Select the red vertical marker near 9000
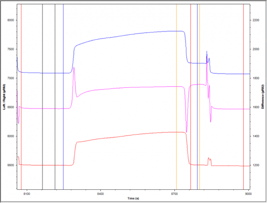This screenshot has height=203, width=267. 244,97
